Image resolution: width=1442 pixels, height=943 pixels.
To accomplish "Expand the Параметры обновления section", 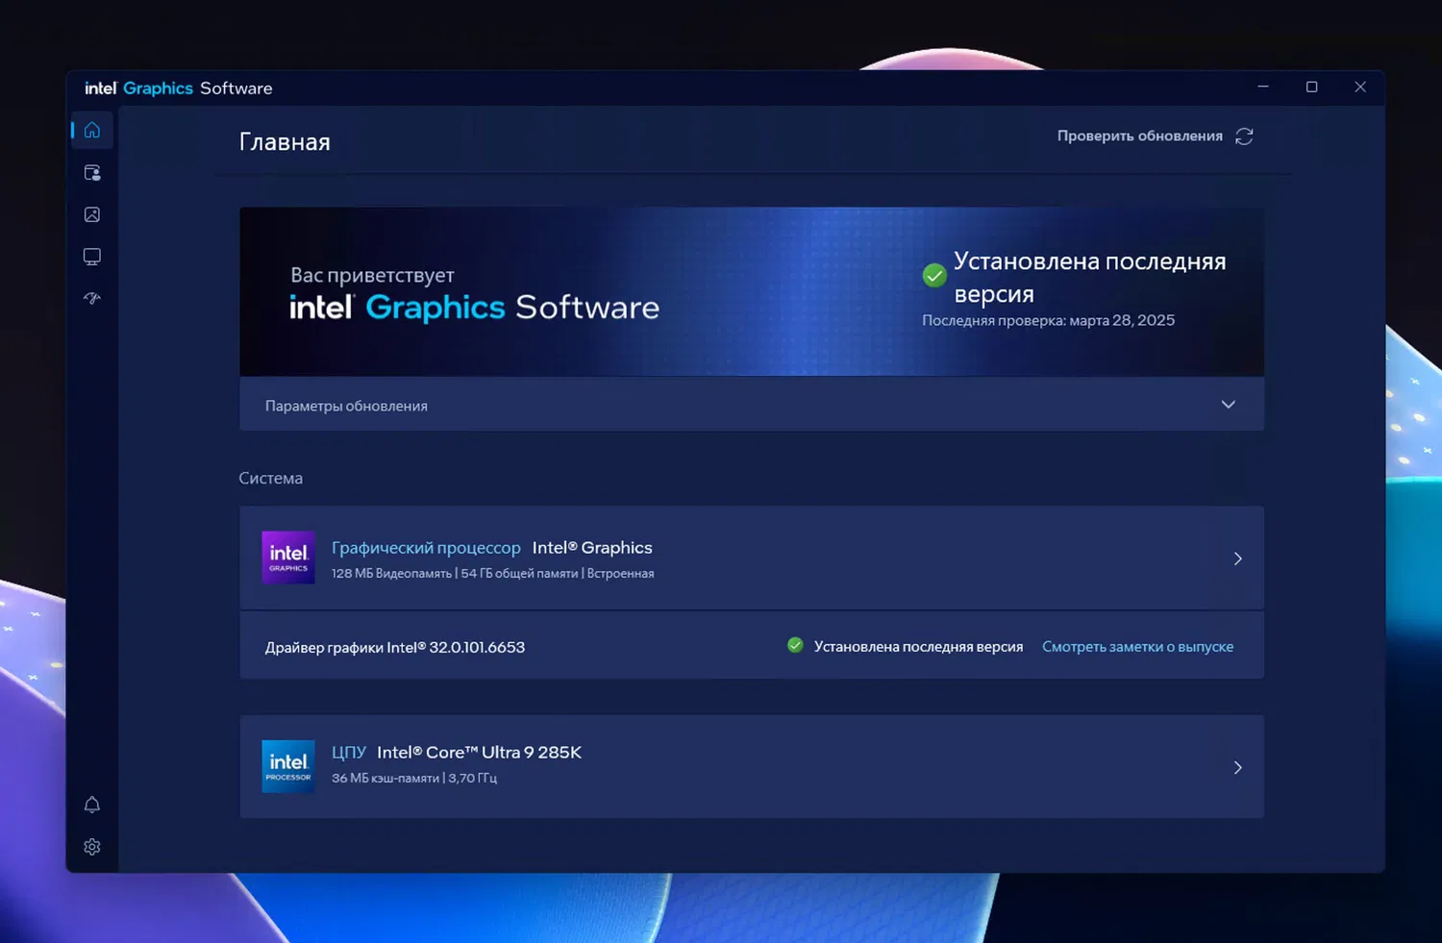I will tap(752, 405).
